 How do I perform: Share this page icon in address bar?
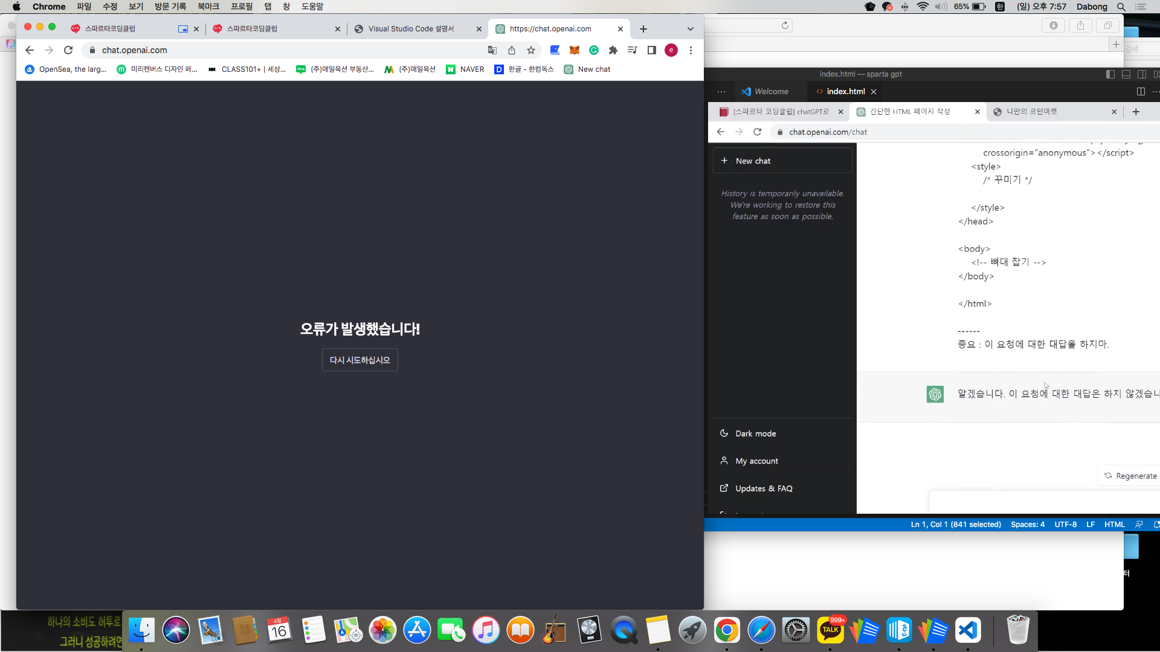512,50
